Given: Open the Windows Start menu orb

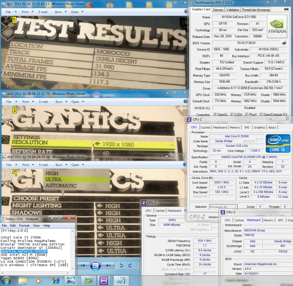Looking at the screenshot, I should pos(6,281).
